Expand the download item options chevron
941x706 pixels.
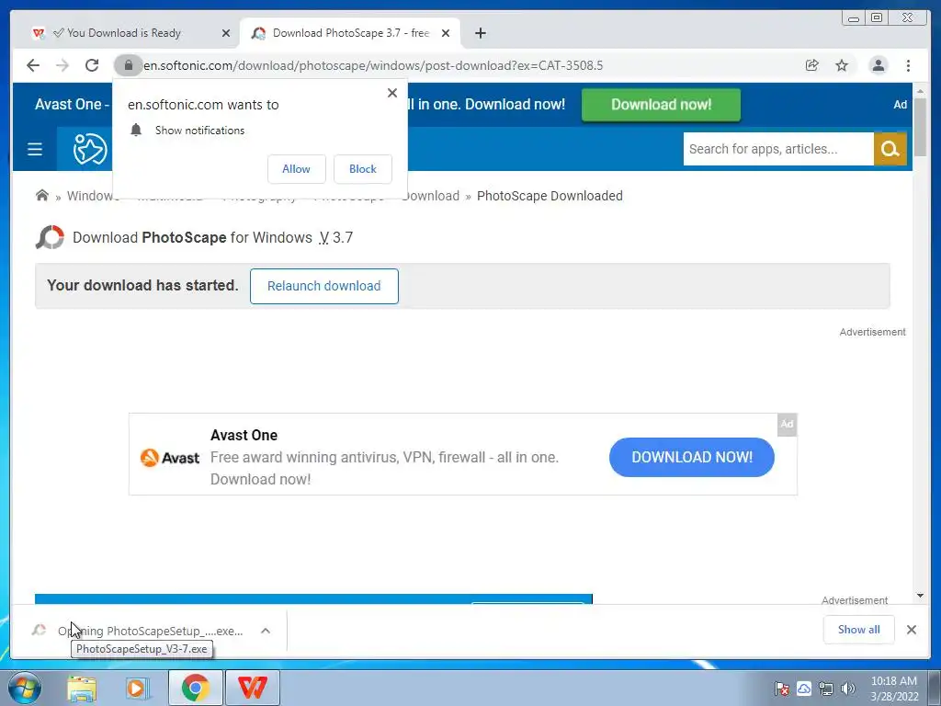click(x=266, y=631)
